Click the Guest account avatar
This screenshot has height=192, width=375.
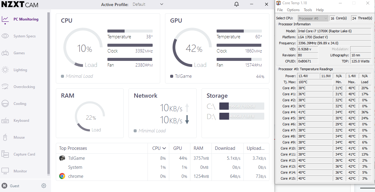5,186
